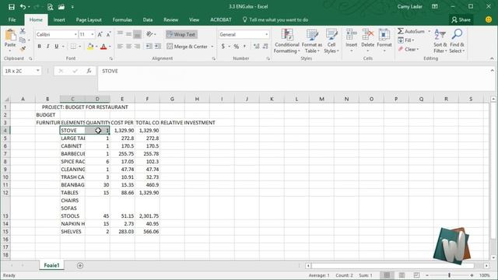The height and width of the screenshot is (280, 498).
Task: Open the File tab
Action: click(12, 19)
